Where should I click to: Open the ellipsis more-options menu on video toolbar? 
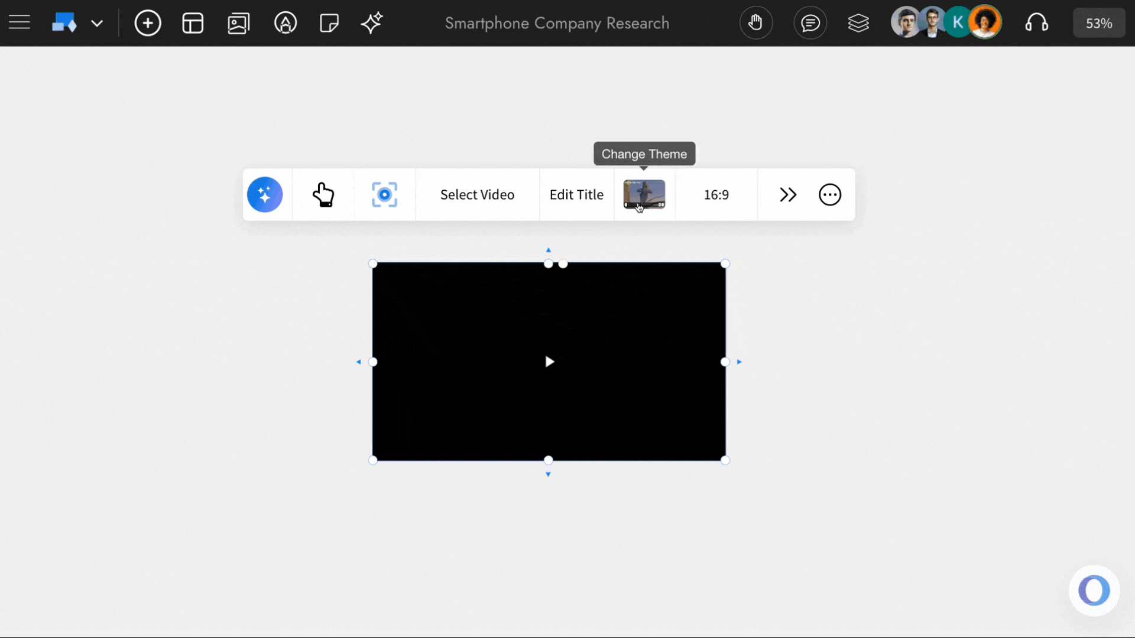pos(830,194)
